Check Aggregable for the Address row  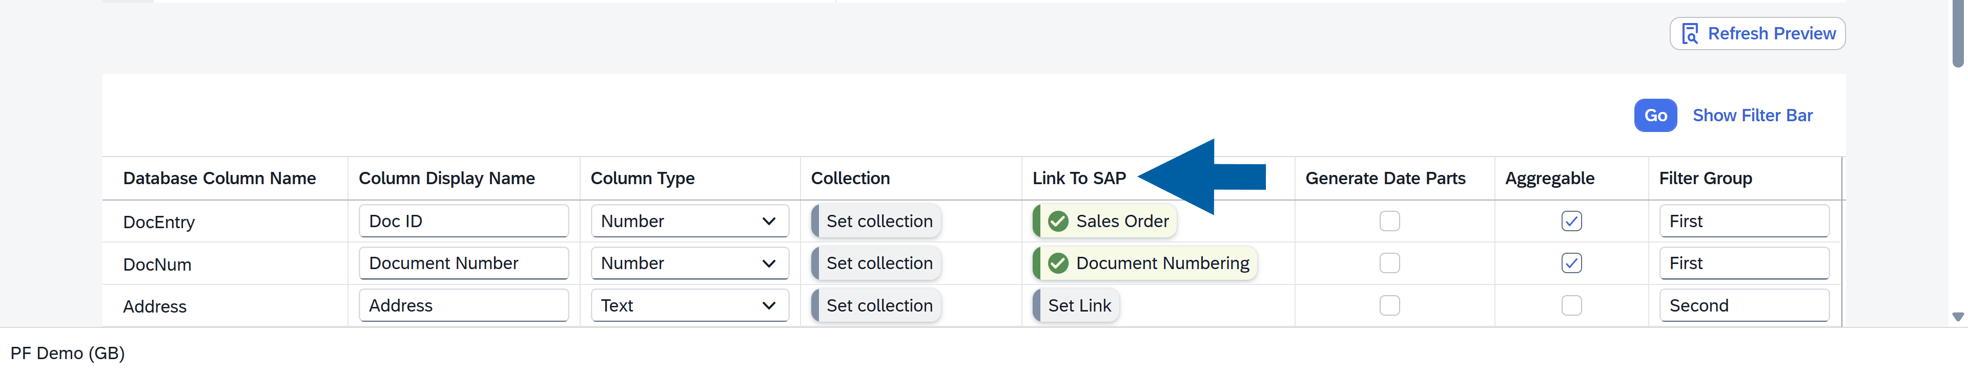[1571, 306]
